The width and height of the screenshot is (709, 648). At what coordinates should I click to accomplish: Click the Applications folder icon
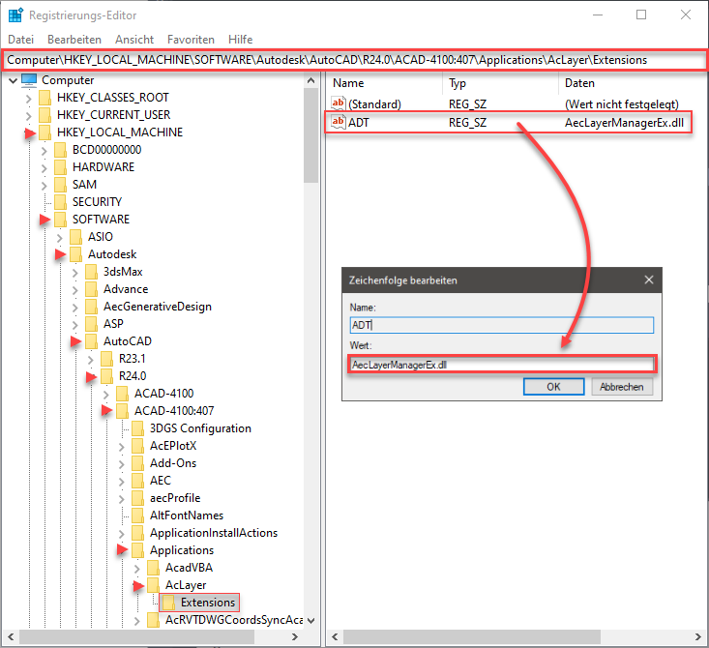point(137,550)
